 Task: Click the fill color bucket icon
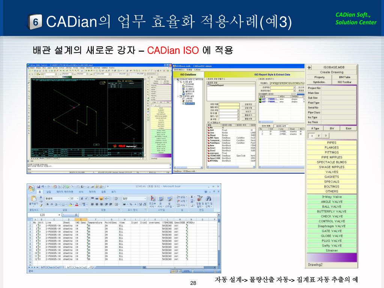click(x=70, y=204)
